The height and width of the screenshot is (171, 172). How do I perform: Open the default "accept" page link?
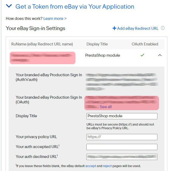coord(91,166)
